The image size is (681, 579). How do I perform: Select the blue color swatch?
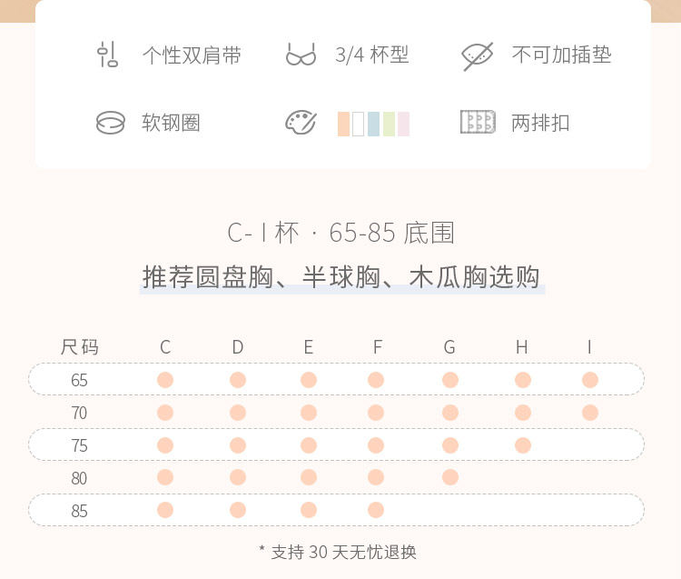373,124
